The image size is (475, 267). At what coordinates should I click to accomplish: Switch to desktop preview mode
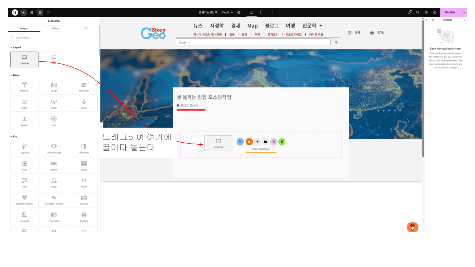[x=251, y=12]
